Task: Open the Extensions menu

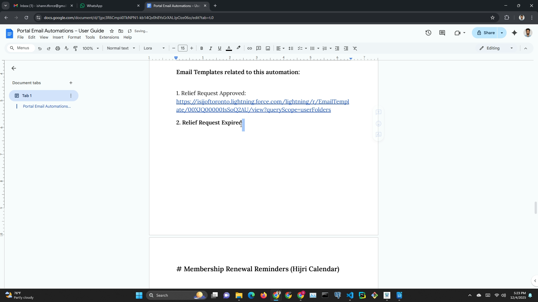Action: (x=109, y=37)
